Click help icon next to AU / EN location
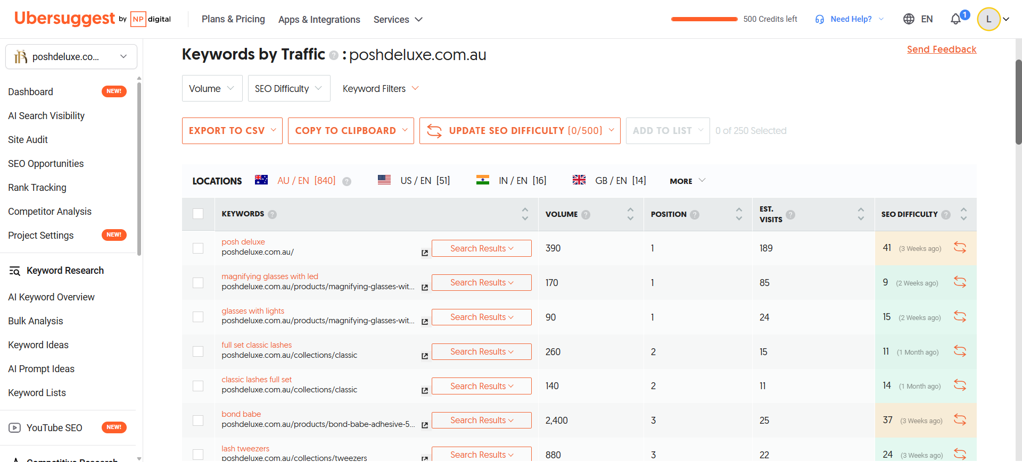The image size is (1022, 462). [x=347, y=181]
